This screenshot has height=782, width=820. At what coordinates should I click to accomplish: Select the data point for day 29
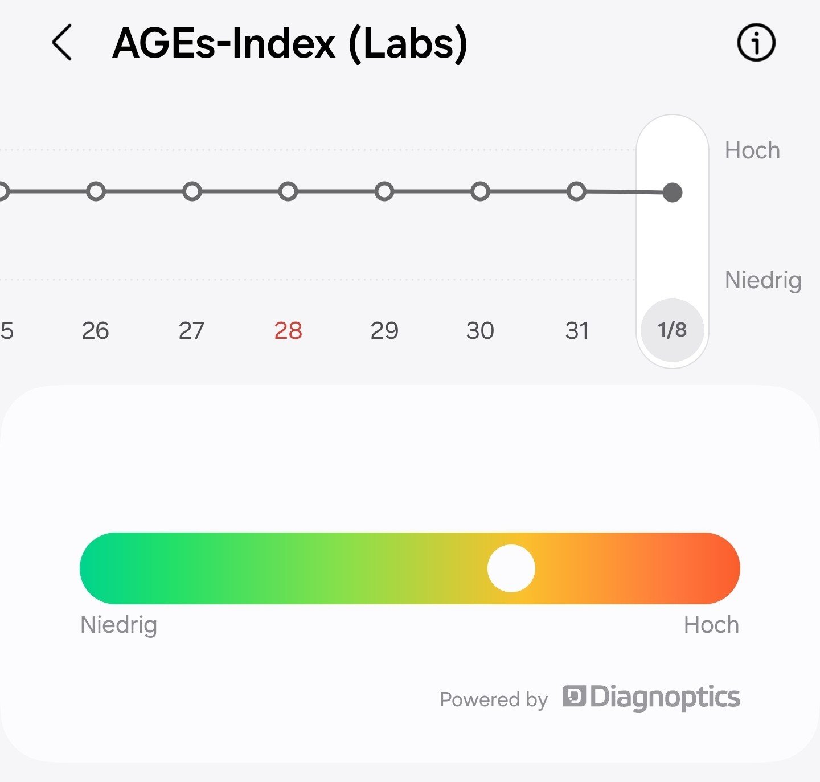pyautogui.click(x=384, y=192)
